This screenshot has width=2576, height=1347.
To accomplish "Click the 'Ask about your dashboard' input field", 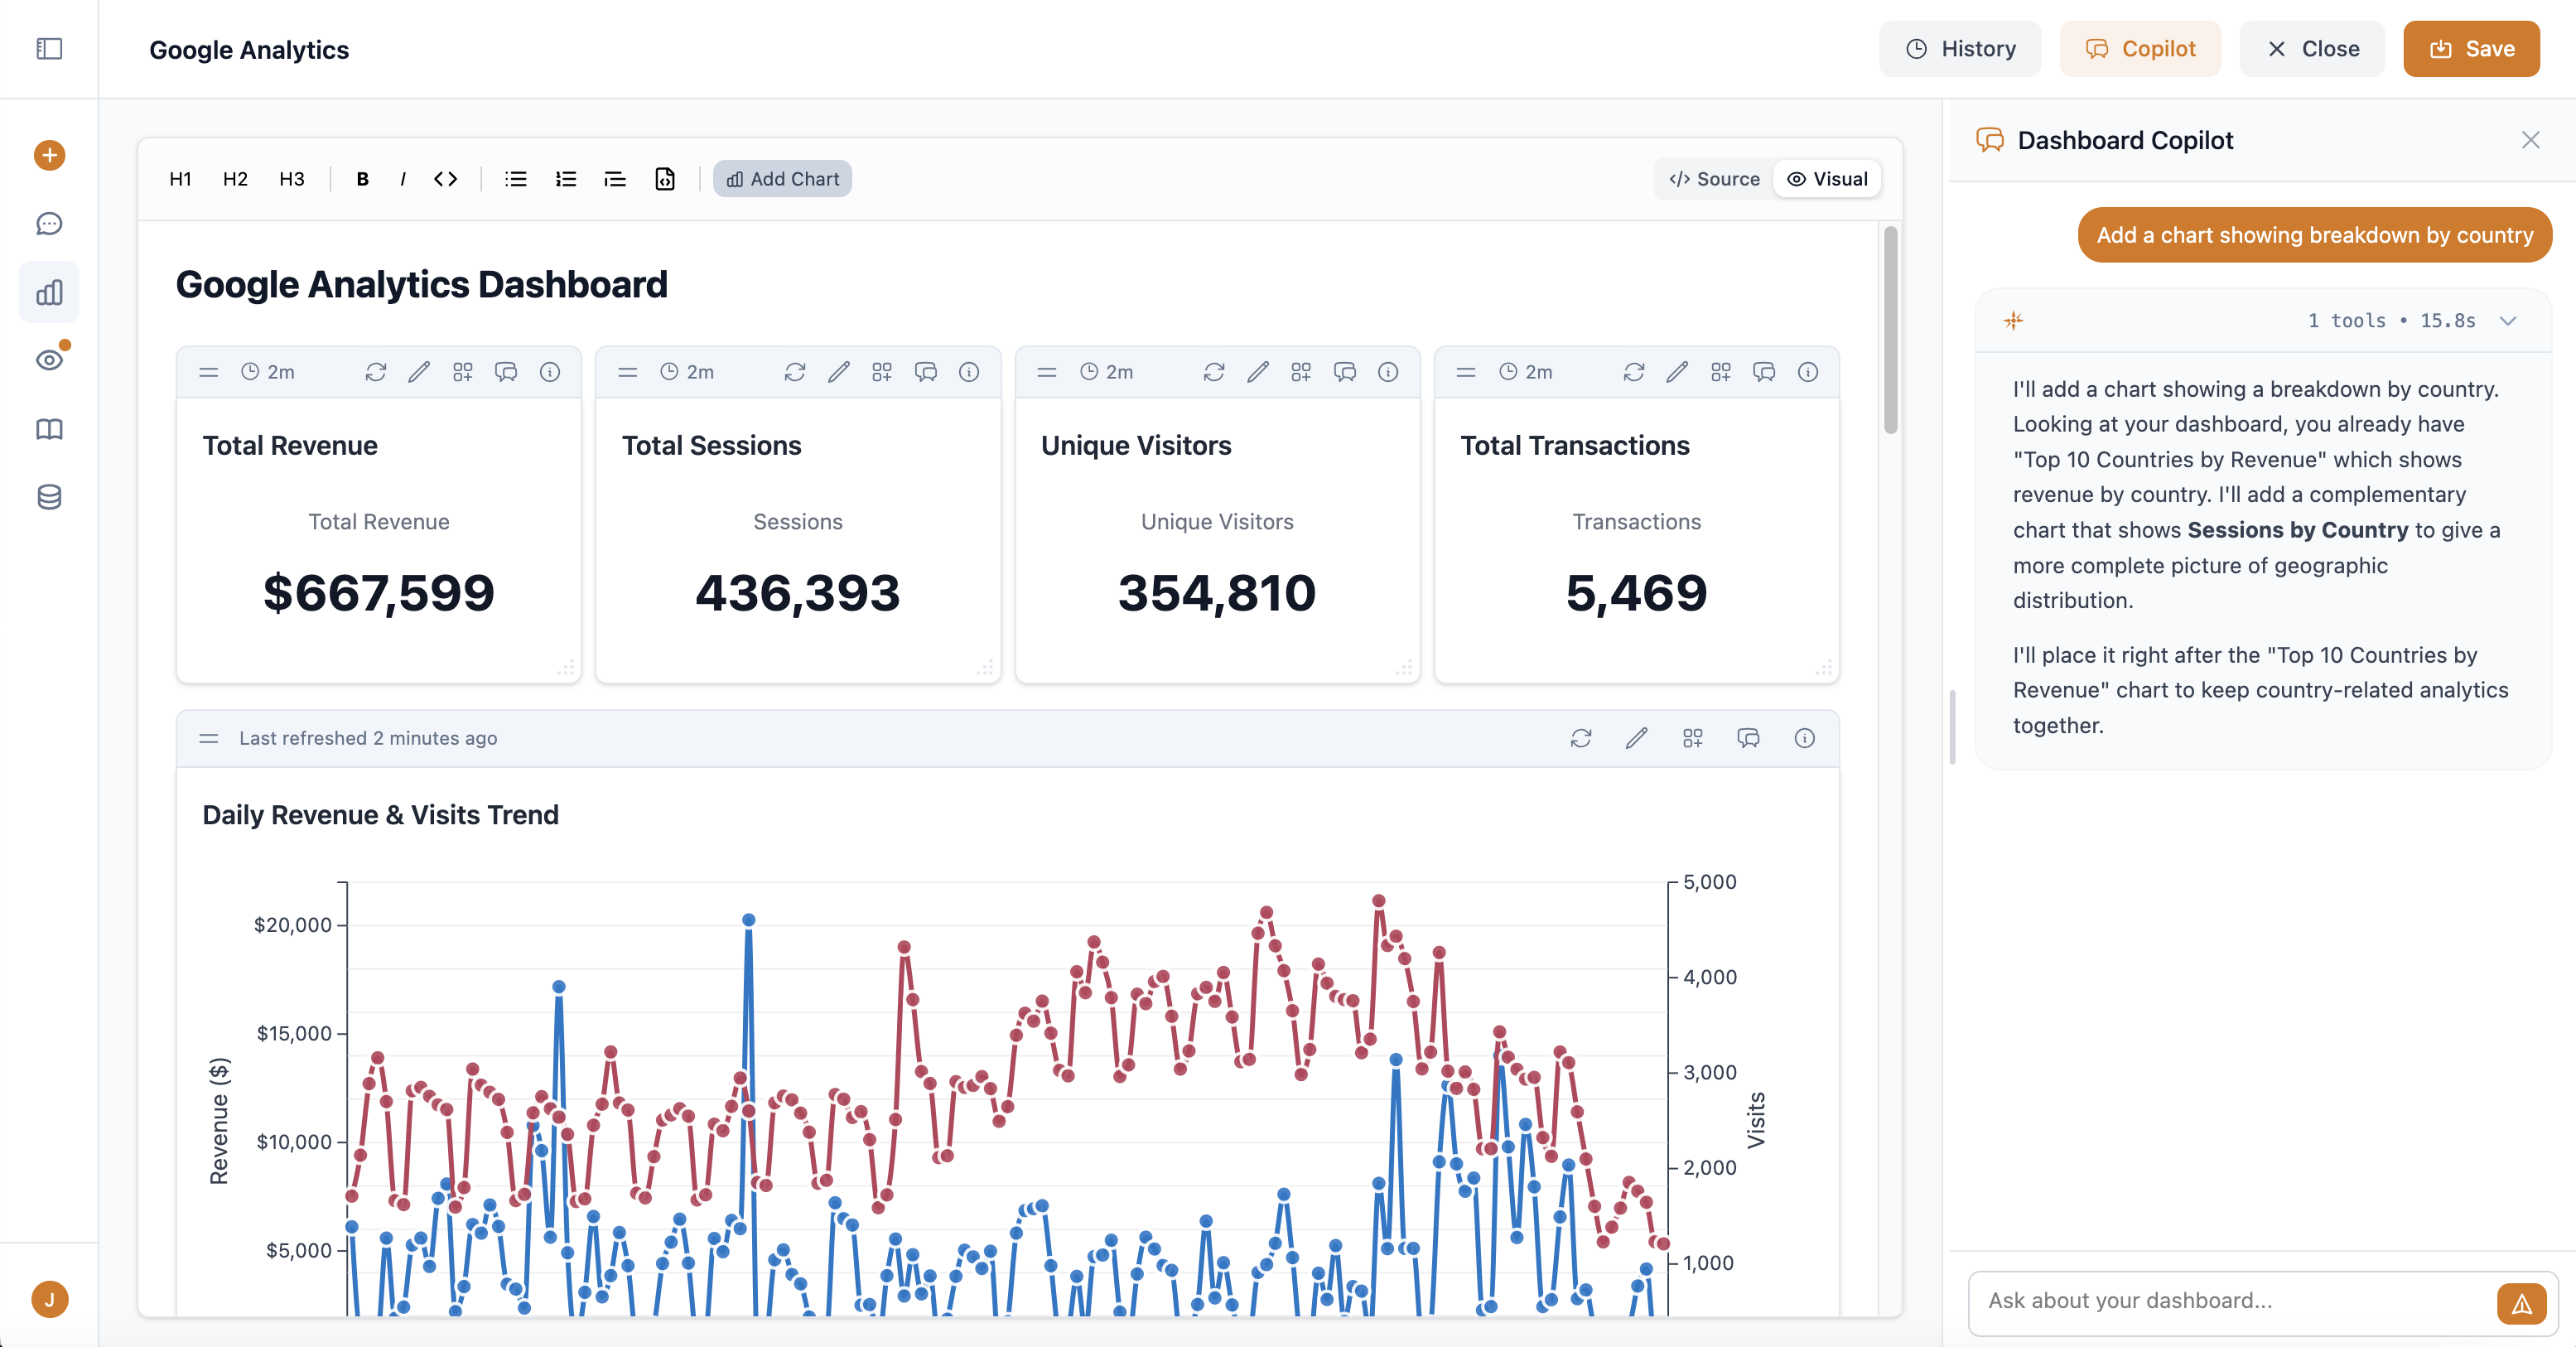I will click(x=2200, y=1301).
